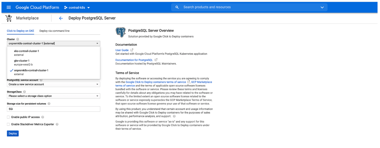
Task: Switch to Deploy via command line tab
Action: point(55,31)
